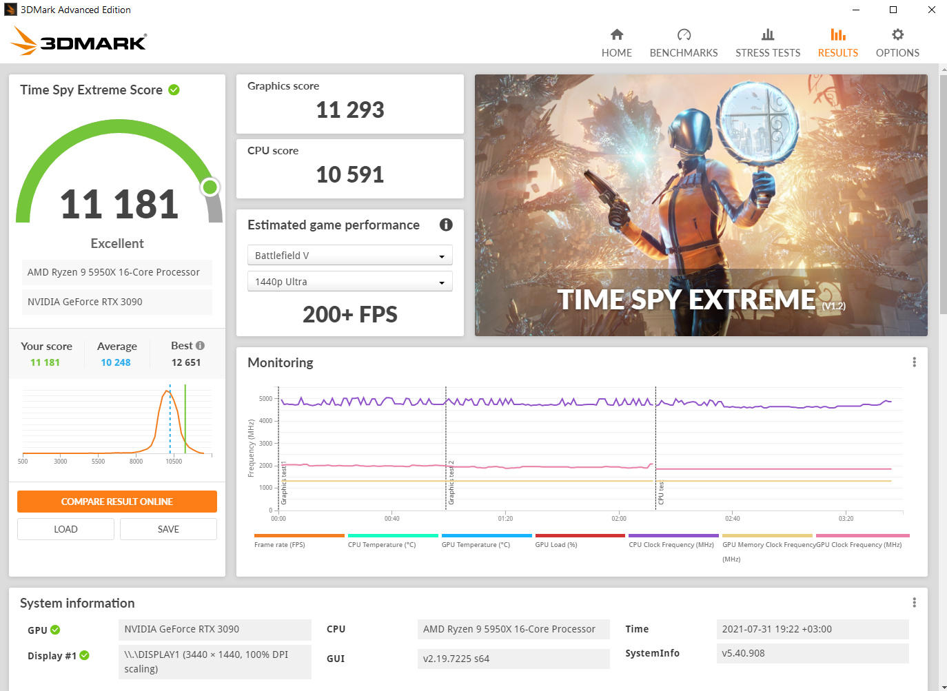The width and height of the screenshot is (947, 691).
Task: Click the AMD Ryzen 9 5950X label under score
Action: [117, 272]
